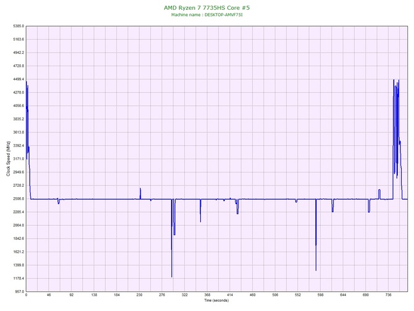Click the 4499.4 y-axis value

[x=19, y=79]
